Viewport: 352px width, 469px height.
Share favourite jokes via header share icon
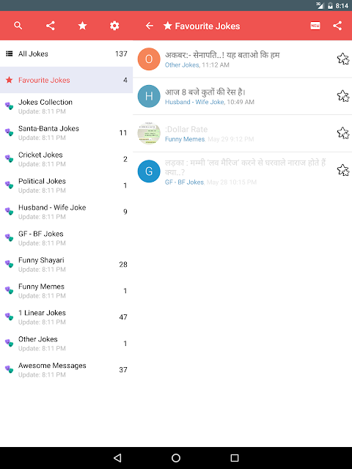point(337,26)
